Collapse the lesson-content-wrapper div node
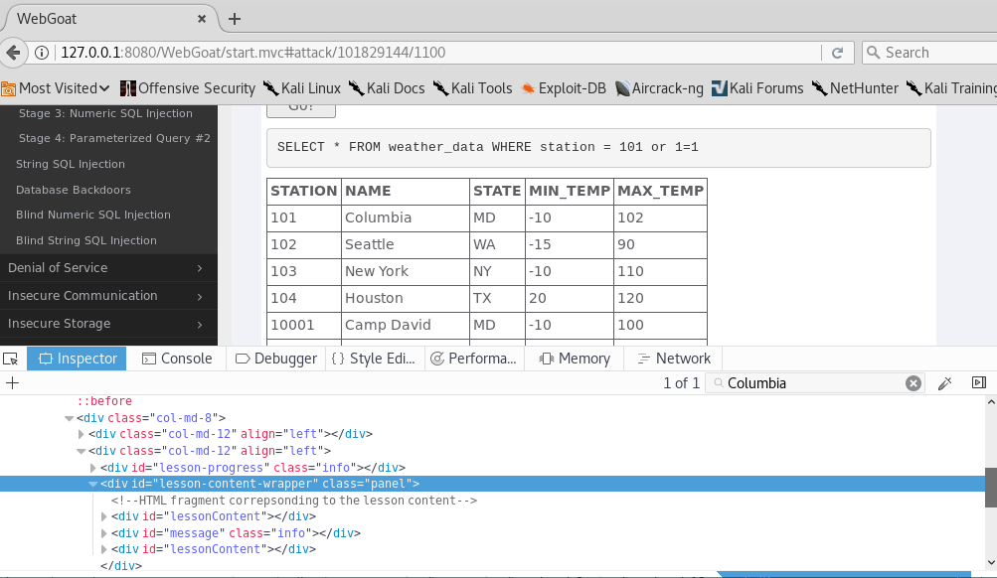 pos(92,484)
